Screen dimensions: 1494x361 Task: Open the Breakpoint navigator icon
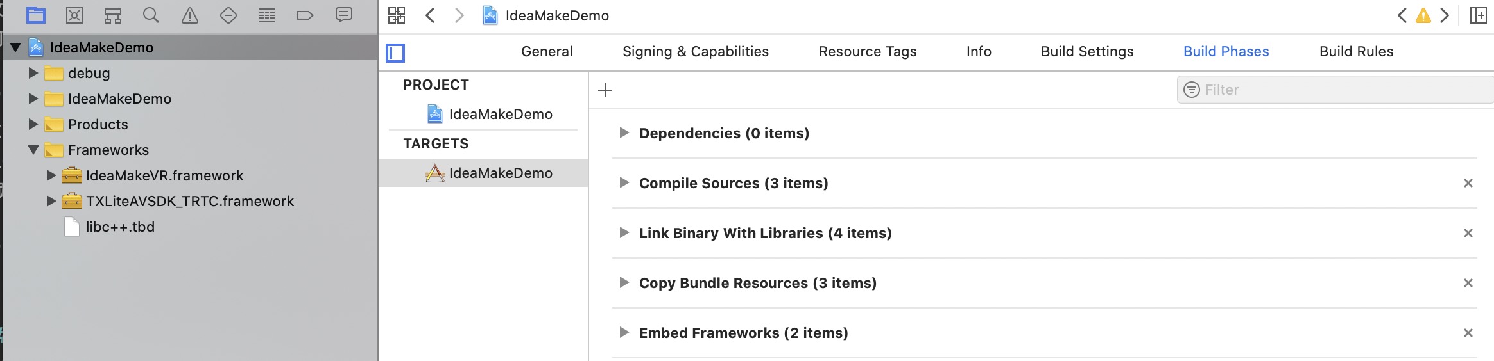(305, 15)
